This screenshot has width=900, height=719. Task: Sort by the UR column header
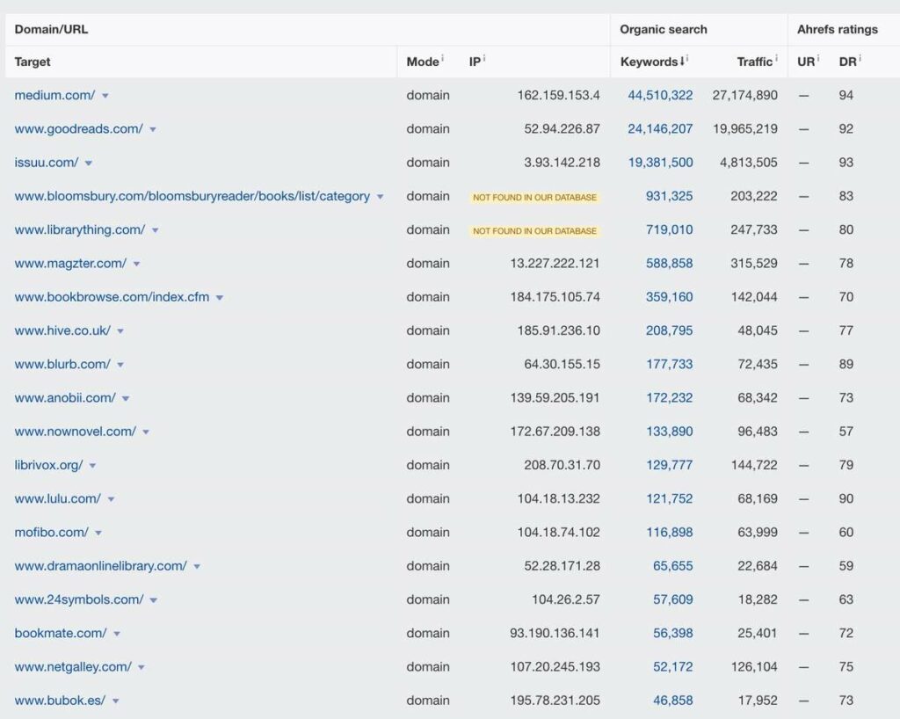coord(806,62)
